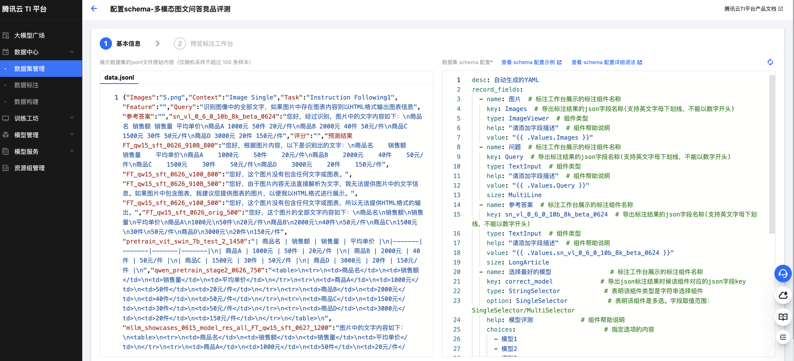The width and height of the screenshot is (794, 361).
Task: Click on 'size: MultiLine' text
Action: [x=514, y=195]
